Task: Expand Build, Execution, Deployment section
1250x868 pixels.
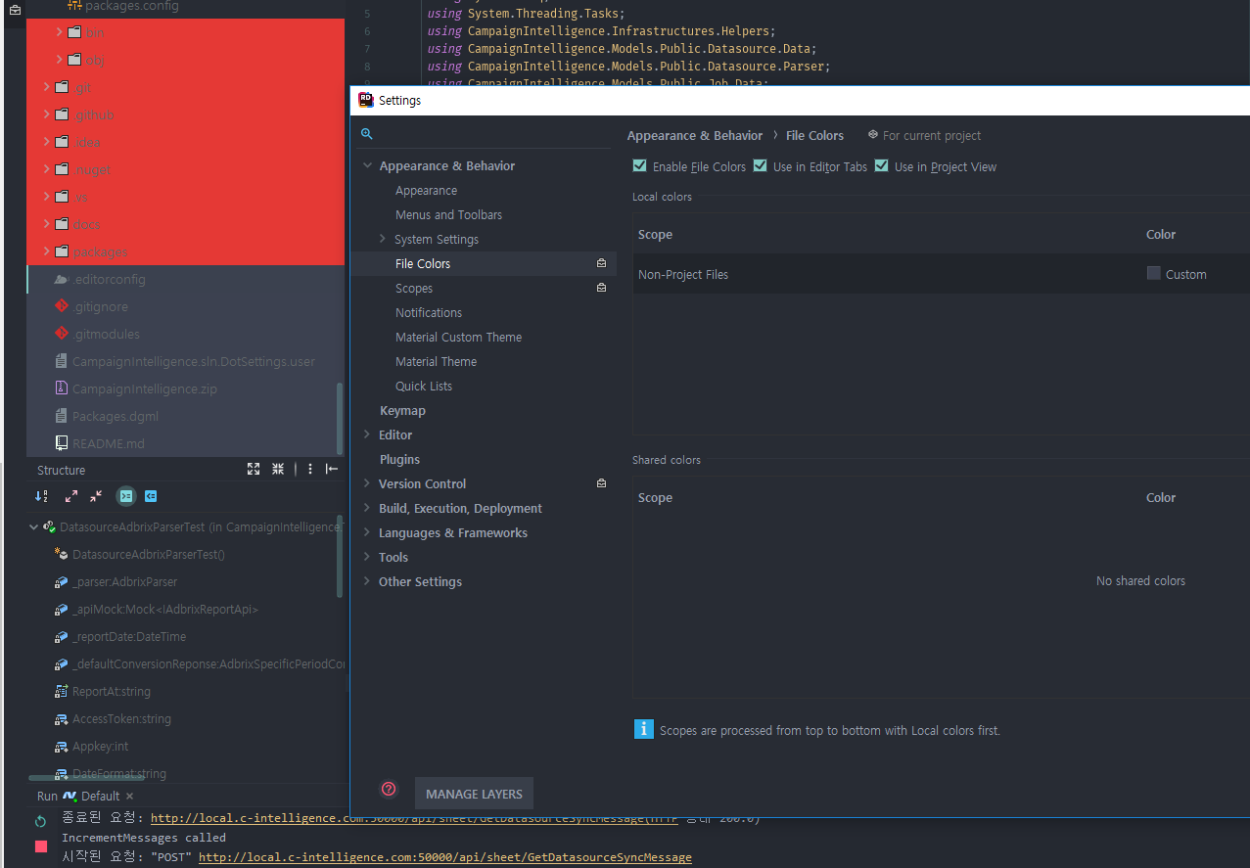Action: [367, 508]
